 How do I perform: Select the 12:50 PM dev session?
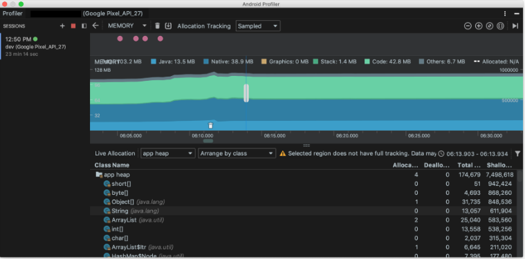pyautogui.click(x=45, y=46)
